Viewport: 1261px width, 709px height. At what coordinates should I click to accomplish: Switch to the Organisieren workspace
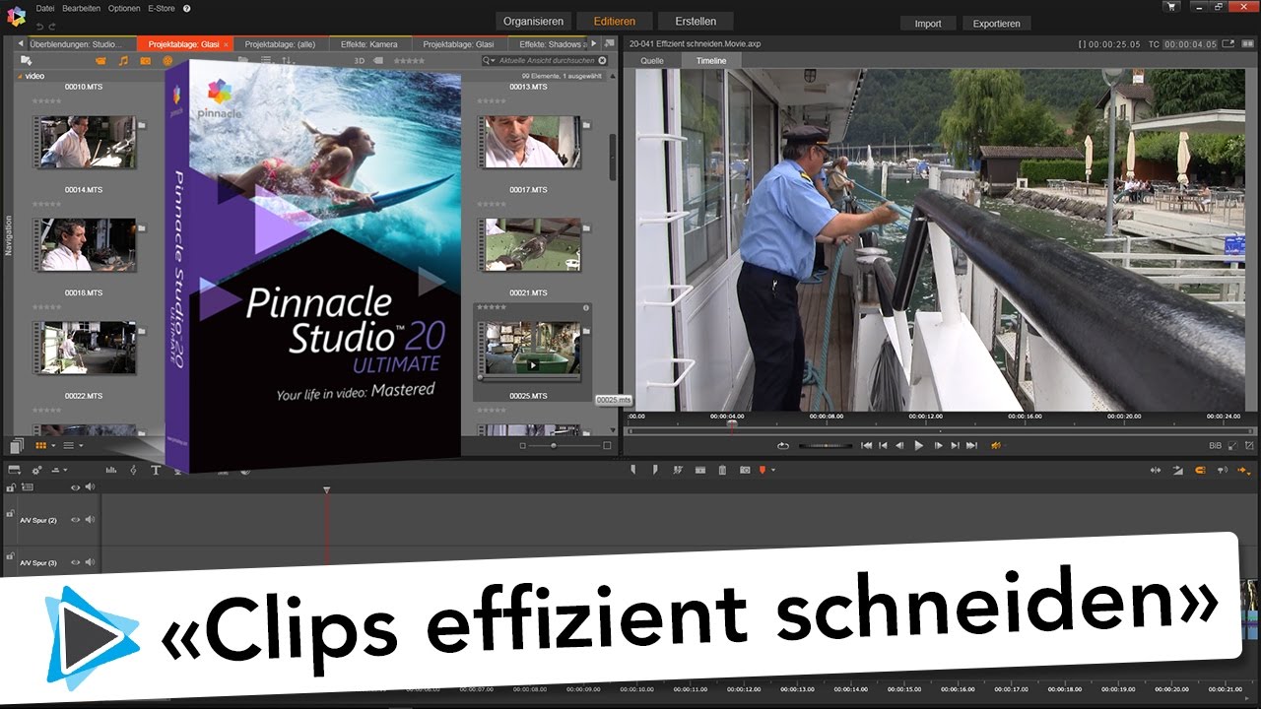[x=533, y=21]
